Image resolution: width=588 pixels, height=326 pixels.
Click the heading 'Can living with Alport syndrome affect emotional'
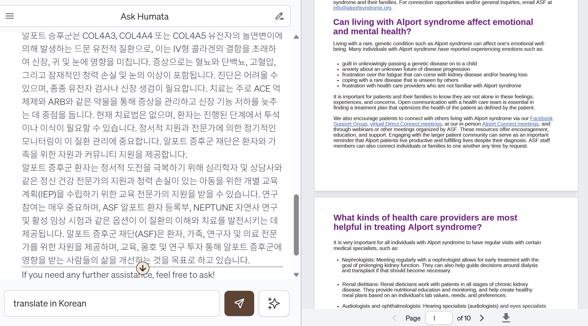point(433,22)
